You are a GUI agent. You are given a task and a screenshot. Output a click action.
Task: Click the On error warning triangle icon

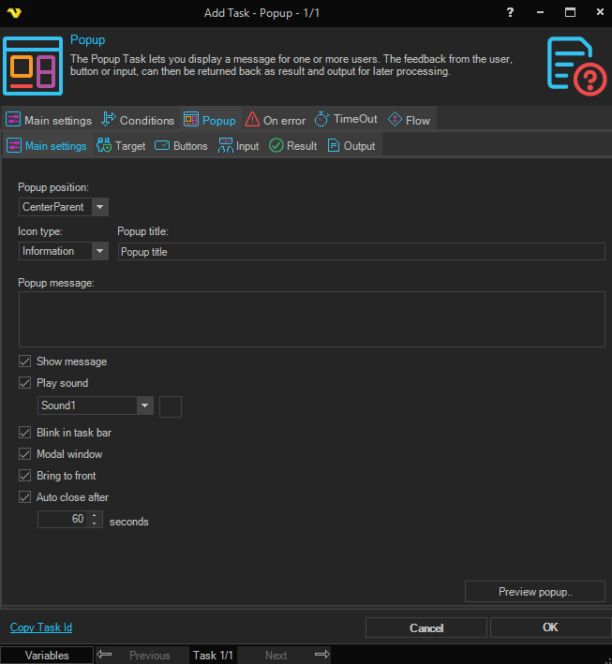(x=252, y=120)
